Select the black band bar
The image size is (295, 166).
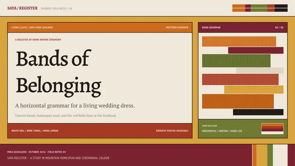(x=258, y=112)
